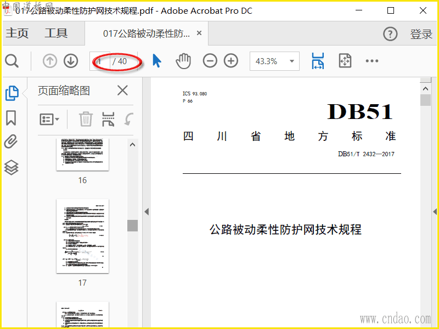This screenshot has height=329, width=439.
Task: Go to previous page with up arrow
Action: click(50, 61)
